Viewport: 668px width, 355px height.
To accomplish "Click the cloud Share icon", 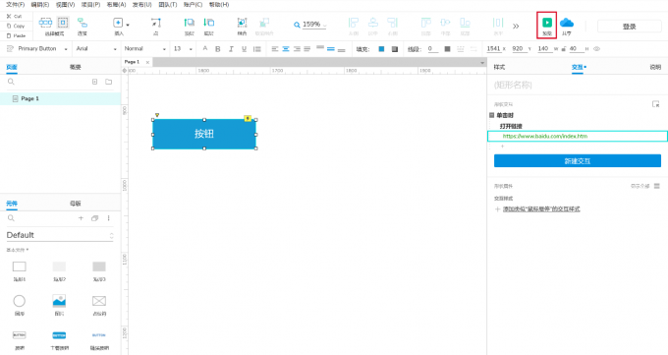I will [x=567, y=23].
